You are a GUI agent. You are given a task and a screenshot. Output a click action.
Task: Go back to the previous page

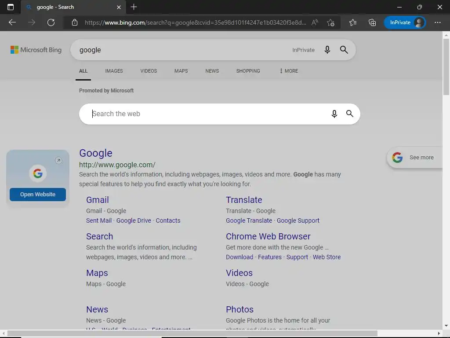[12, 22]
